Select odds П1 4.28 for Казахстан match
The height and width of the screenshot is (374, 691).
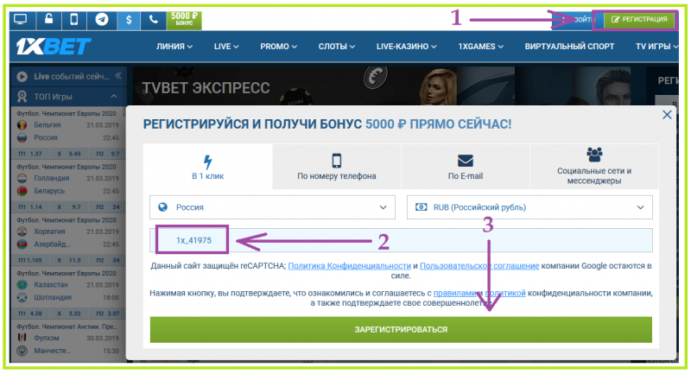[x=30, y=314]
